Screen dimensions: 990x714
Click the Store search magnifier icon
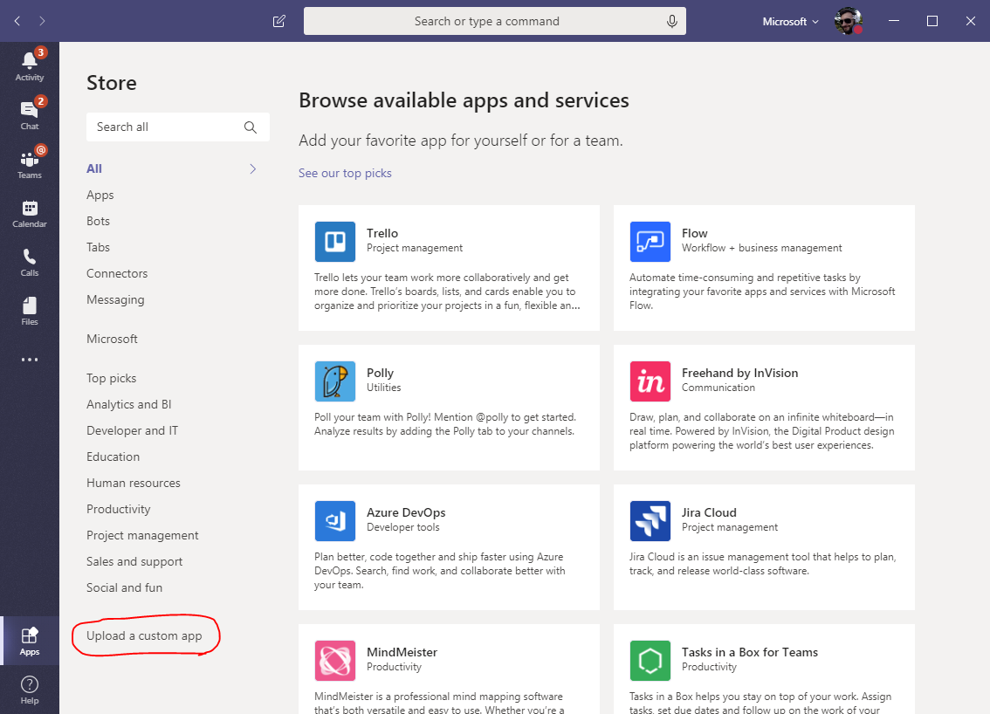click(x=250, y=127)
